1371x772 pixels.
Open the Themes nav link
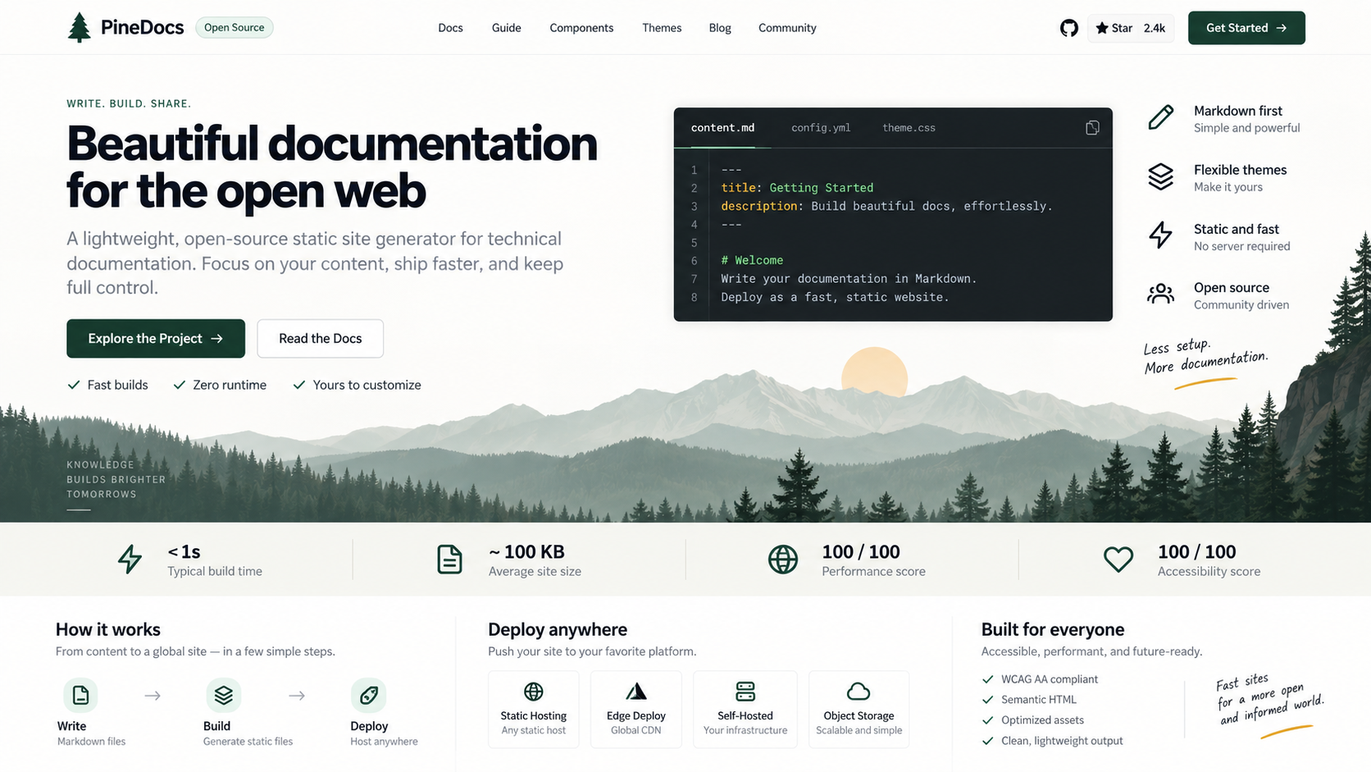(x=662, y=28)
